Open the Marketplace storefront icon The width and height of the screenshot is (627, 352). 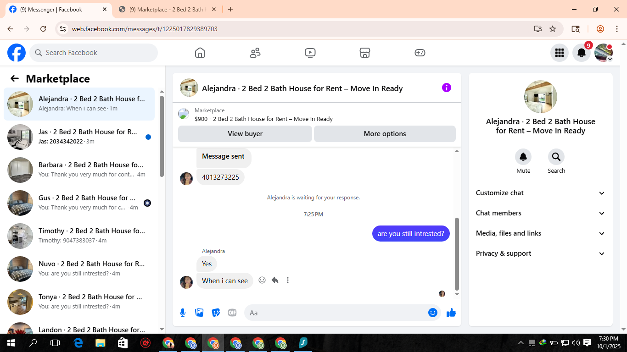click(x=365, y=53)
